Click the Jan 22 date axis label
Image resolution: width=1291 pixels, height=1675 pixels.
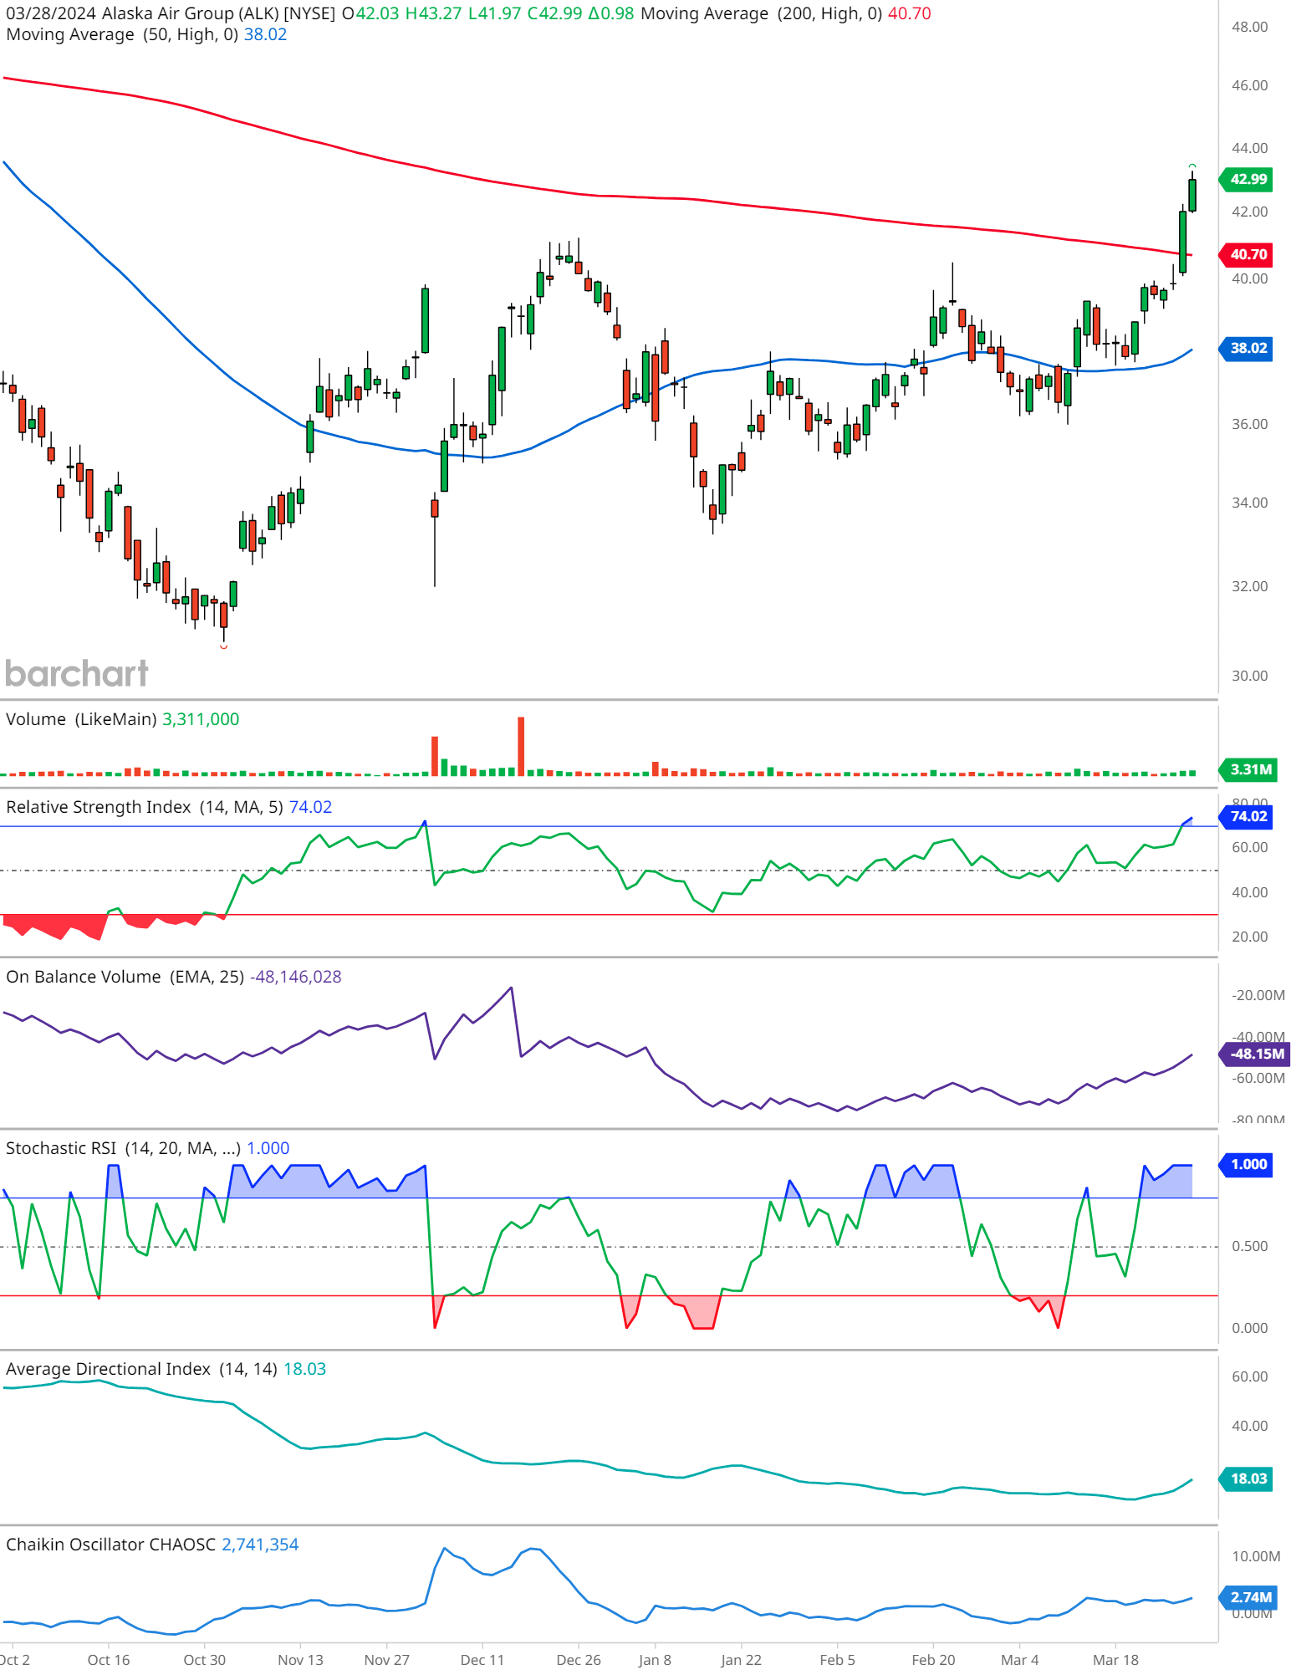point(741,1660)
